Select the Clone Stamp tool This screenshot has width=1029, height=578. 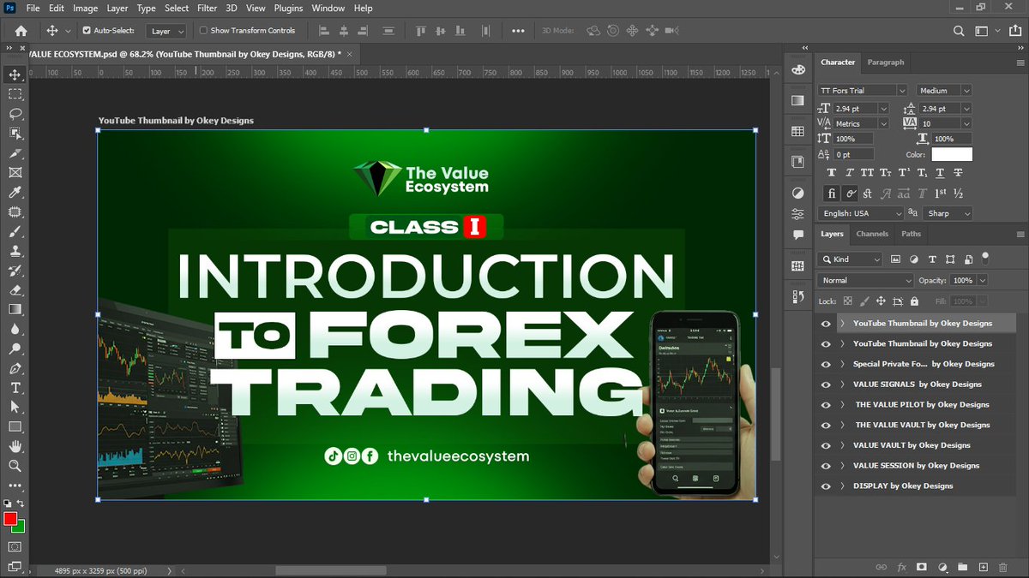(x=15, y=252)
